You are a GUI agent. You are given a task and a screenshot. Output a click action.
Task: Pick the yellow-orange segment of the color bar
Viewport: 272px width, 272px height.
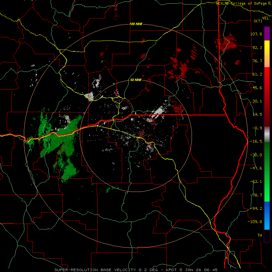click(x=267, y=54)
